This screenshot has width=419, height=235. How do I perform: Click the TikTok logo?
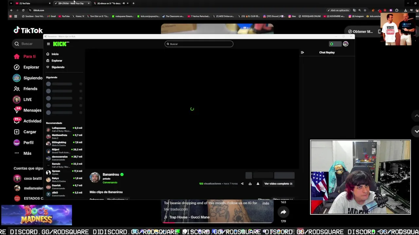(28, 30)
